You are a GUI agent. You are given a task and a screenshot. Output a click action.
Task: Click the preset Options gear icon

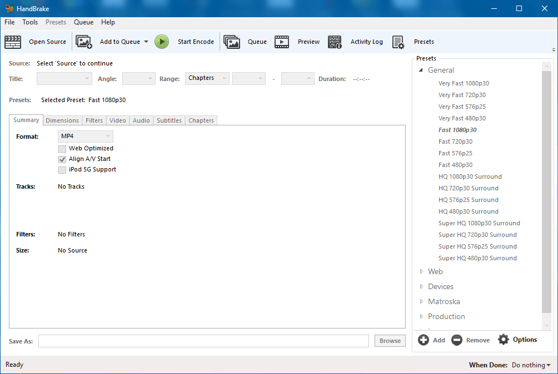click(x=504, y=340)
